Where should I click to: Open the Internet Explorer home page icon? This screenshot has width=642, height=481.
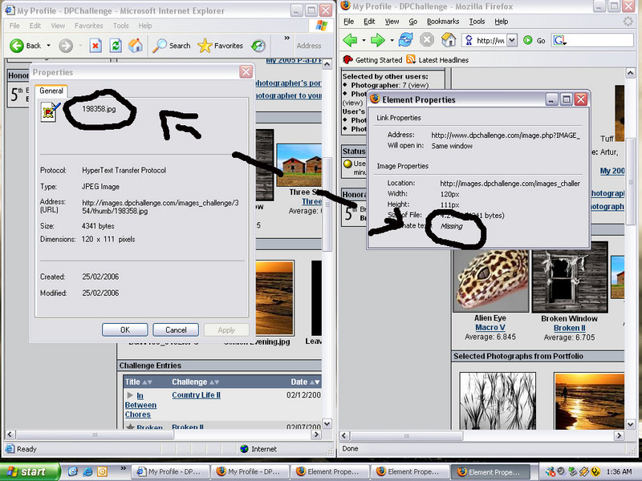136,46
